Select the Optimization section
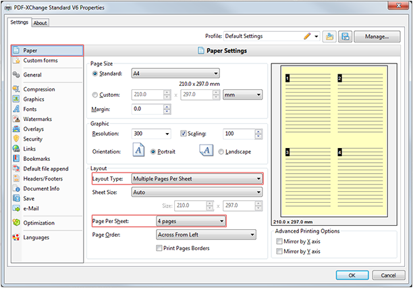This screenshot has width=413, height=288. (40, 223)
